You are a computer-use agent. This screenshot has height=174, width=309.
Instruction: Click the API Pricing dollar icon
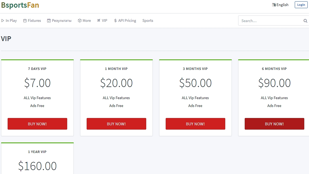[x=115, y=21]
